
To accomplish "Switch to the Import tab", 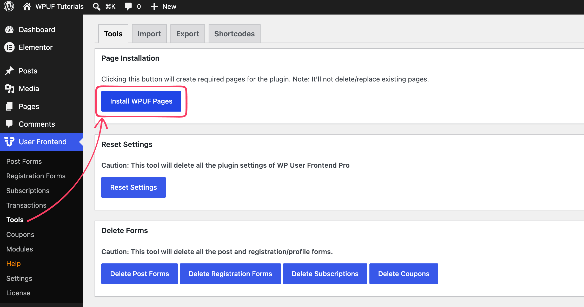I will tap(149, 34).
